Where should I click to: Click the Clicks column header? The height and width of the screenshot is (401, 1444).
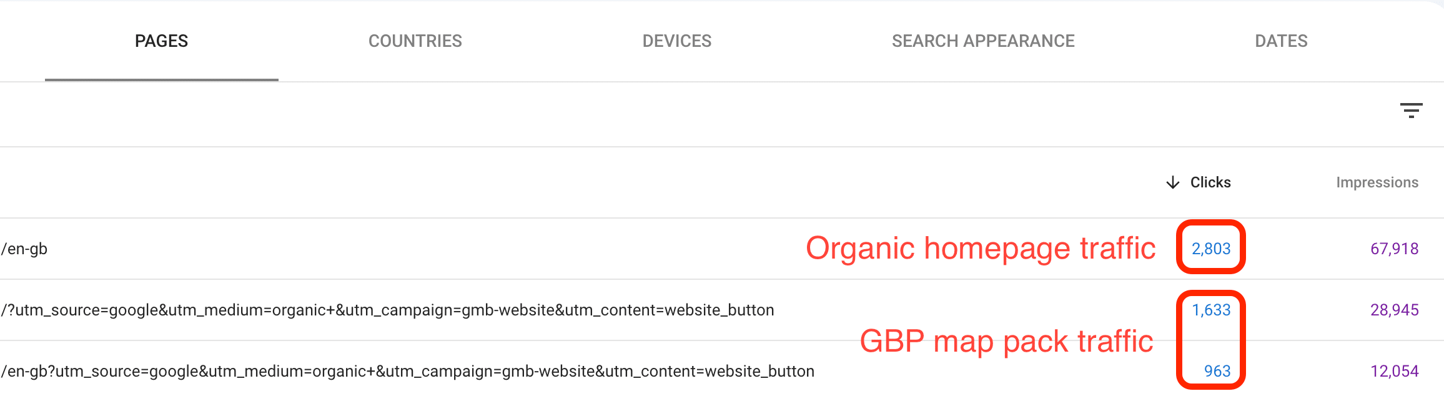pos(1210,182)
